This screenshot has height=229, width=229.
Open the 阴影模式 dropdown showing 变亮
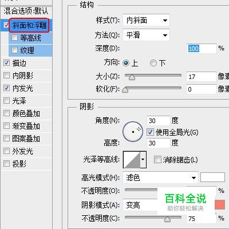(x=140, y=205)
